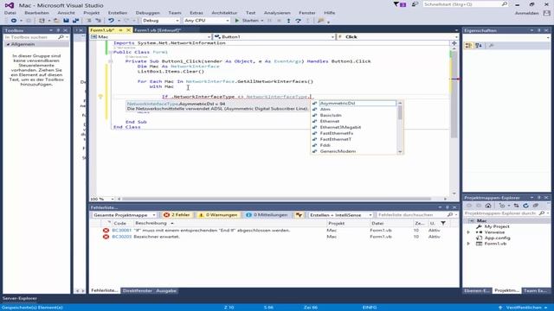The height and width of the screenshot is (311, 554).
Task: Click the editor split-window icon at top right
Action: point(454,43)
